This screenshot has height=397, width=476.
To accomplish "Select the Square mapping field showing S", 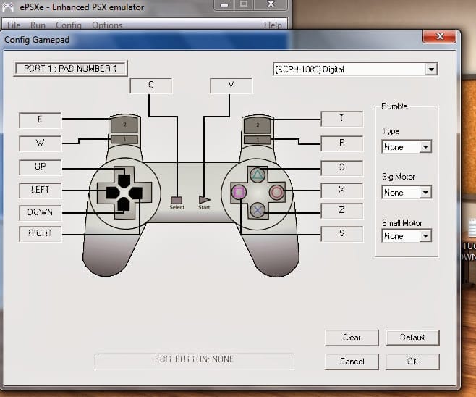I will 342,234.
